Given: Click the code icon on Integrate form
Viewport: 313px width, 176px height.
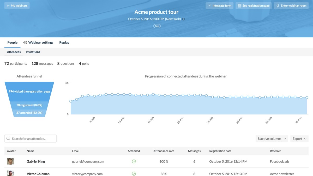Looking at the screenshot, I should (x=209, y=6).
